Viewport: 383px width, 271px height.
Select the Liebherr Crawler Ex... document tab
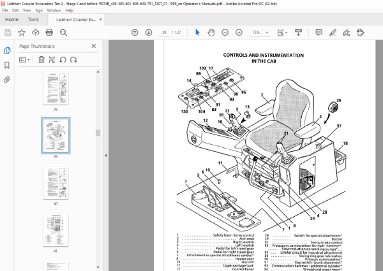click(x=76, y=20)
